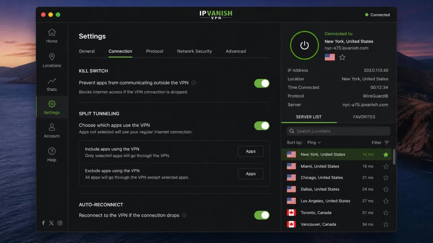Select Los Angeles, United States server row
433x243 pixels.
click(x=336, y=201)
